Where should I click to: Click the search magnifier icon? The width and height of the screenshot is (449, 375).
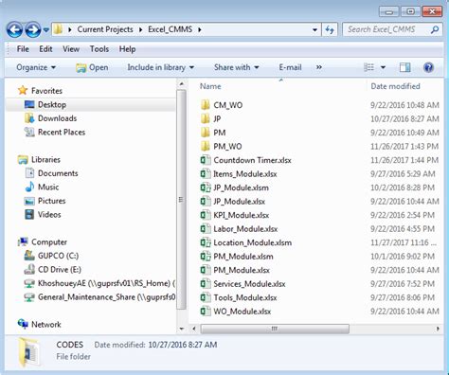pos(435,29)
